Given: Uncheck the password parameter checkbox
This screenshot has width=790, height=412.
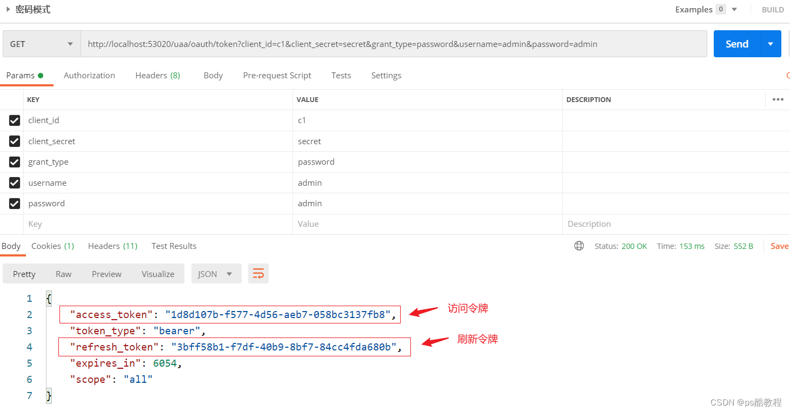Looking at the screenshot, I should (15, 204).
